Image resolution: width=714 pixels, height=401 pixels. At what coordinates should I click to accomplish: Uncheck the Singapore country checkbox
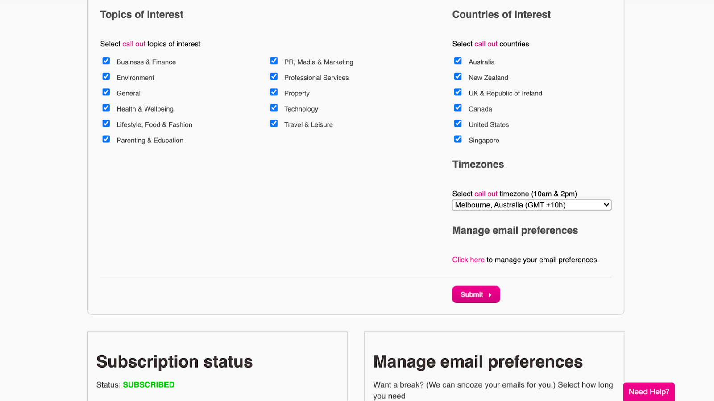click(458, 139)
